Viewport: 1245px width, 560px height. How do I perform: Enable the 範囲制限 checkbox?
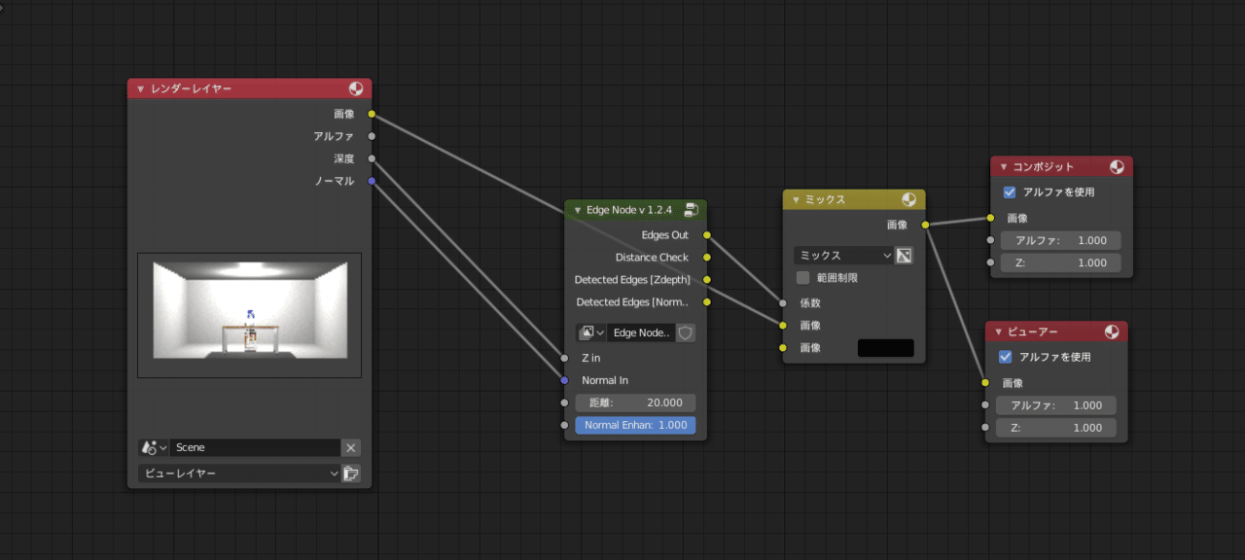[x=803, y=277]
